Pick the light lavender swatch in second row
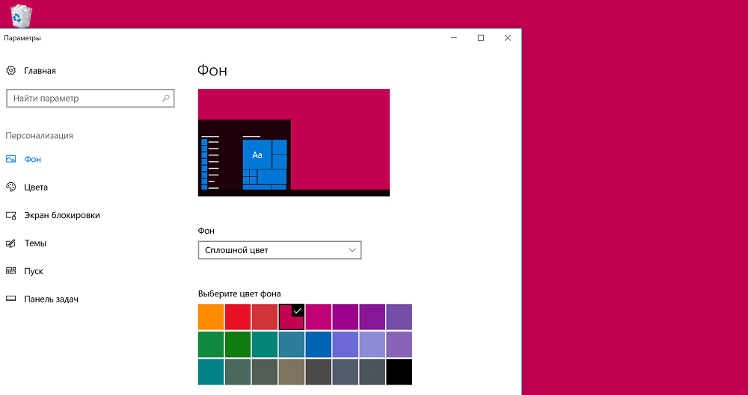Viewport: 748px width, 395px height. (x=372, y=344)
